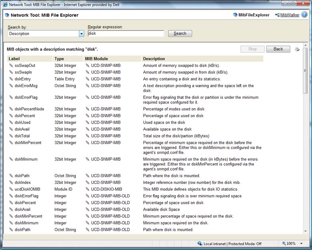Click the Label column header
The height and width of the screenshot is (250, 312).
[x=14, y=59]
